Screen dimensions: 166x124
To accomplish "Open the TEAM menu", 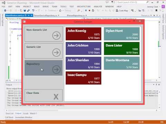I will 55,7.
